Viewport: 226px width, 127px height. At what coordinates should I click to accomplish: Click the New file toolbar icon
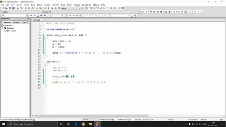point(3,8)
